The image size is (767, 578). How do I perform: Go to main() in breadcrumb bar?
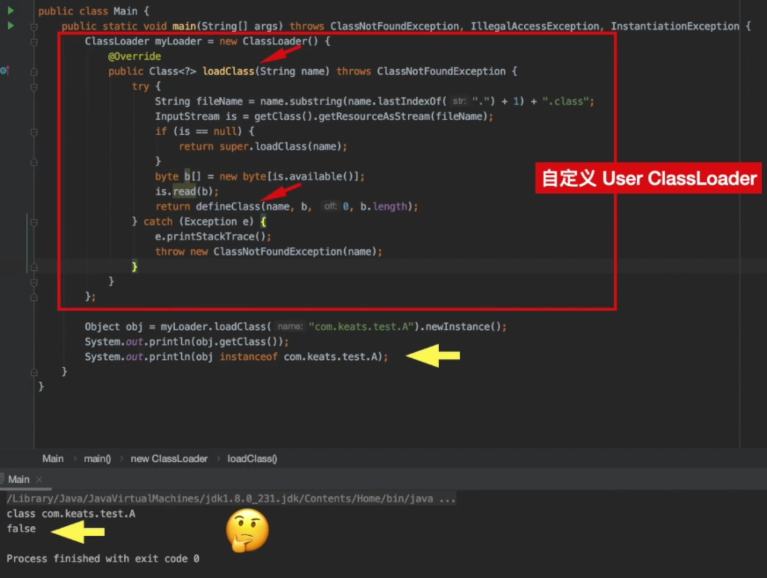point(97,458)
